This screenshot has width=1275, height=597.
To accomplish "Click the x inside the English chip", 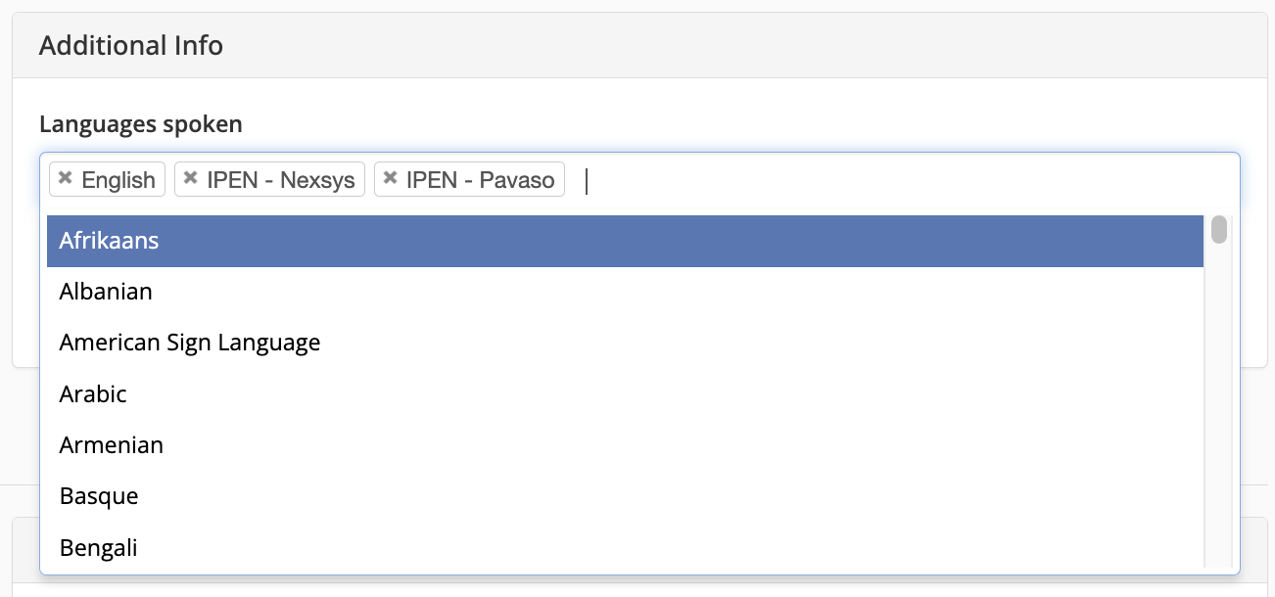I will (x=65, y=179).
